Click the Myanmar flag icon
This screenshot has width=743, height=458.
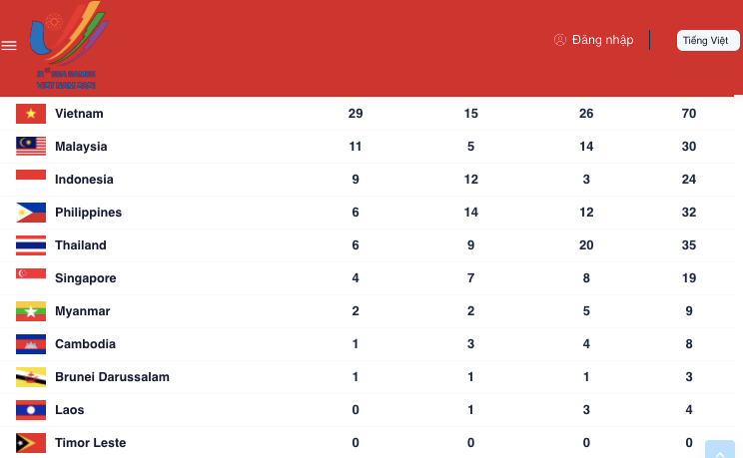coord(31,311)
